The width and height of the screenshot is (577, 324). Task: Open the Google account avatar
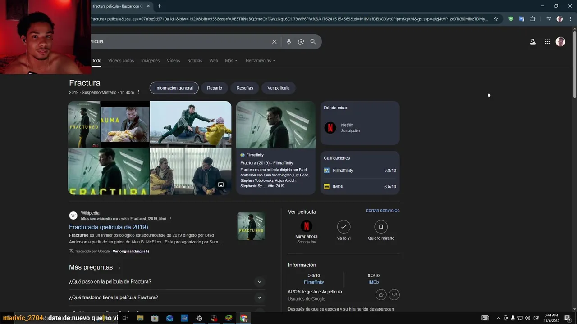click(560, 42)
